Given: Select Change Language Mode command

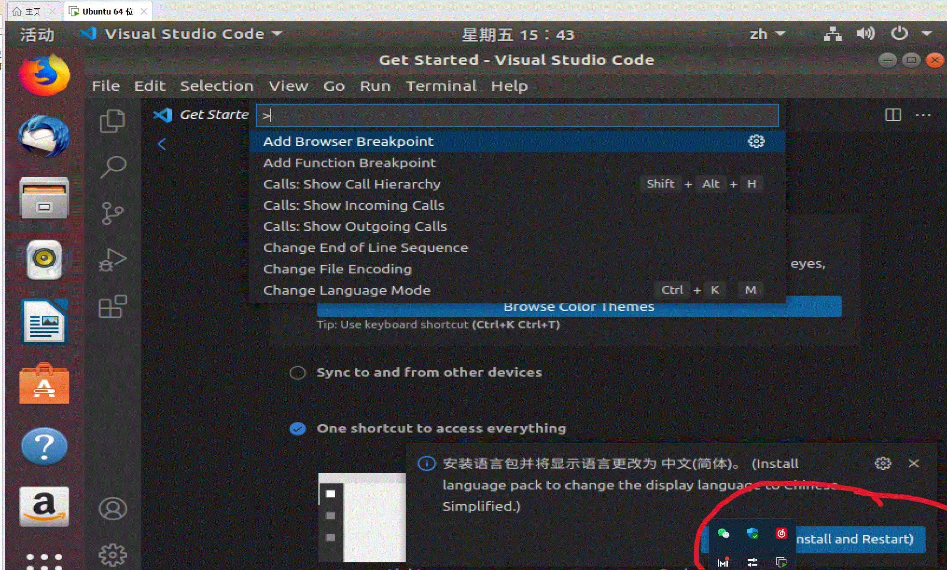Looking at the screenshot, I should (x=517, y=290).
